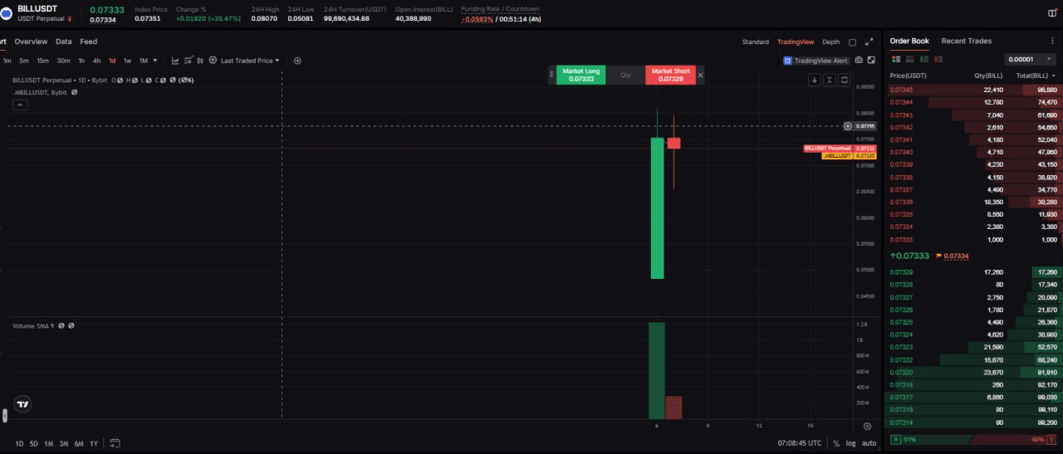Click the collapse vertical arrows chart button
The image size is (1063, 454).
[830, 80]
